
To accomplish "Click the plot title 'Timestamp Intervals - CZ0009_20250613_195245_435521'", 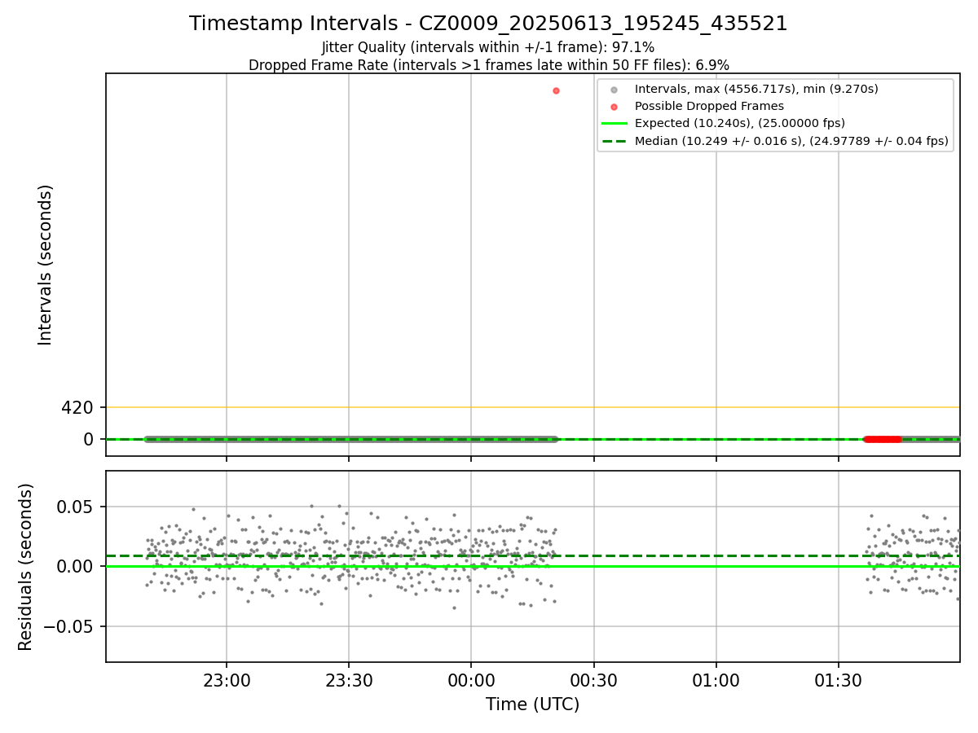I will (x=488, y=24).
